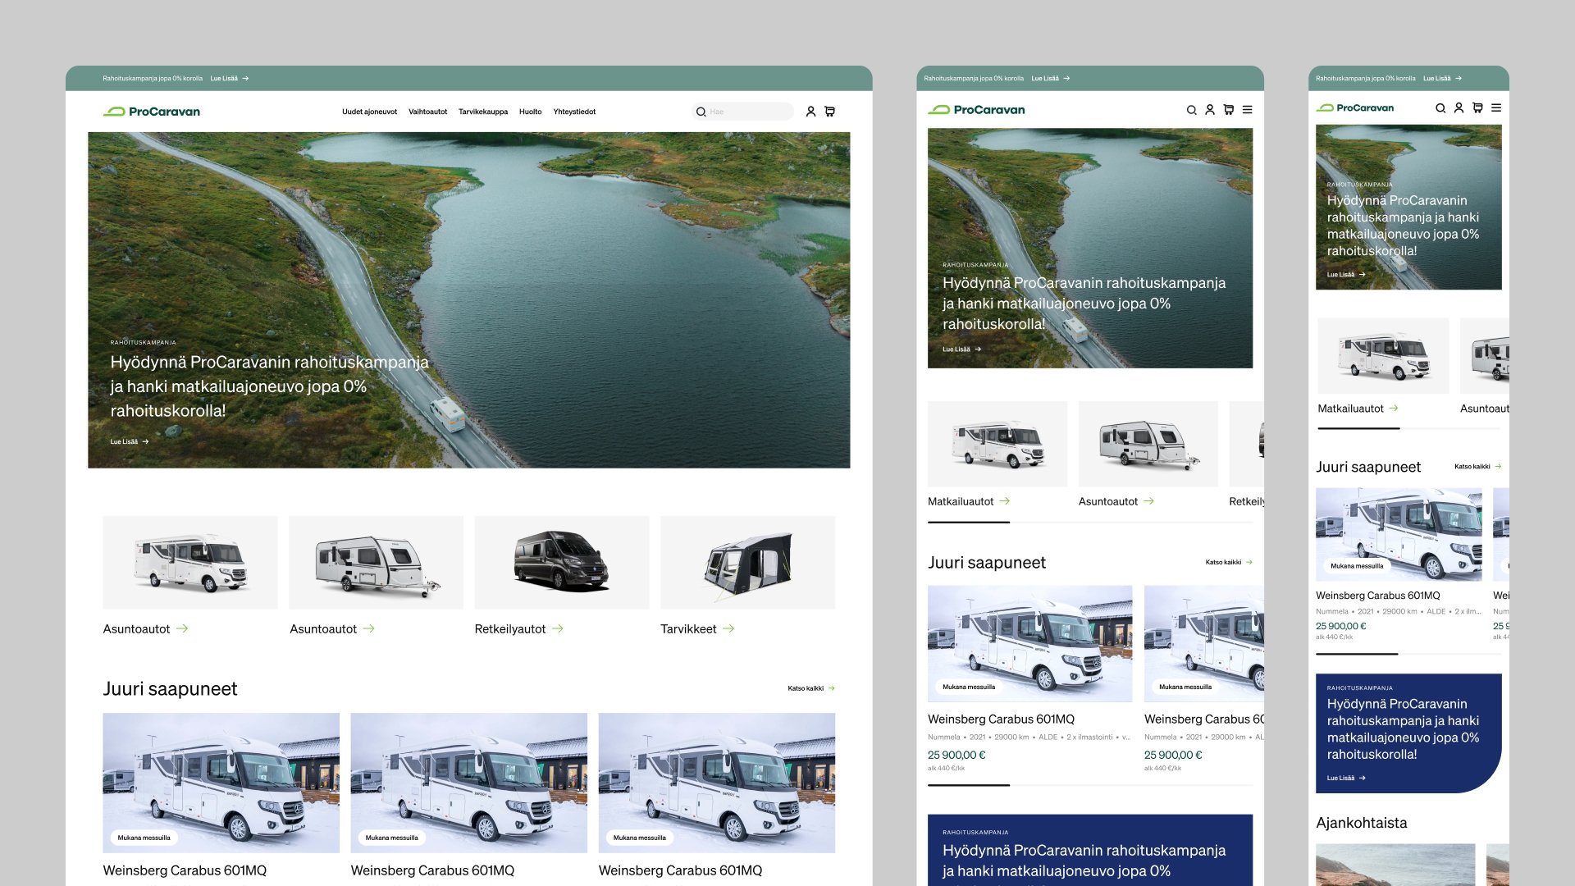This screenshot has height=886, width=1575.
Task: Open hamburger menu in mobile layout
Action: (1496, 107)
